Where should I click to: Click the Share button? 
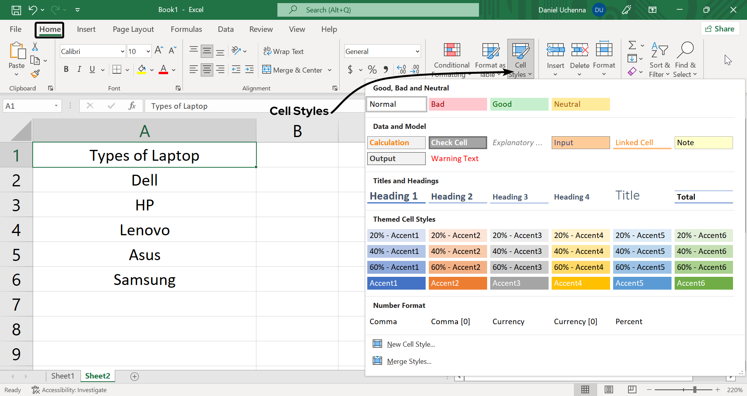720,29
